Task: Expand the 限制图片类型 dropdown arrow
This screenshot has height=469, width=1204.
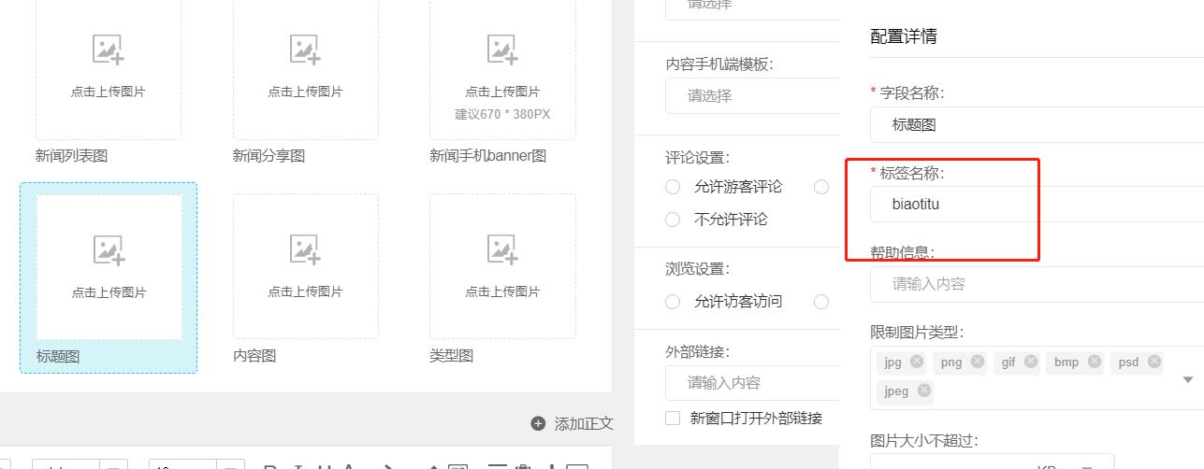Action: (x=1188, y=379)
